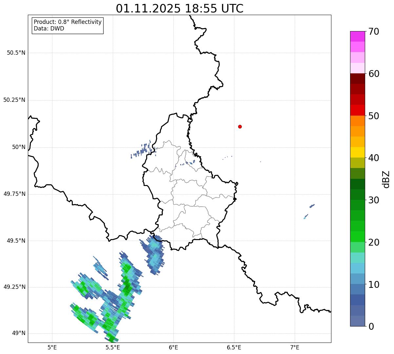This screenshot has width=394, height=354.
Task: Click the "6.5°E" longitude label
Action: pos(234,347)
